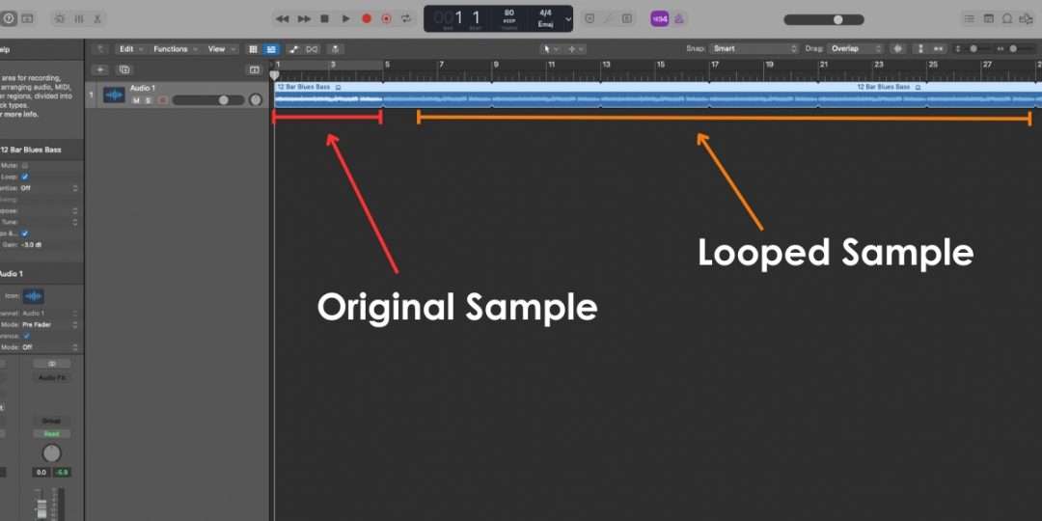Uncheck the Loop checkbox in region inspector
This screenshot has width=1042, height=521.
tap(24, 177)
